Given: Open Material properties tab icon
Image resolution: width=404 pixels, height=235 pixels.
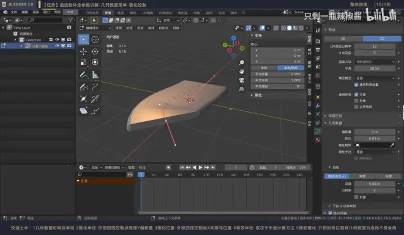Looking at the screenshot, I should pos(318,140).
